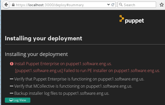This screenshot has width=165, height=105.
Task: Click the padlock security icon in address bar
Action: [x=13, y=5]
